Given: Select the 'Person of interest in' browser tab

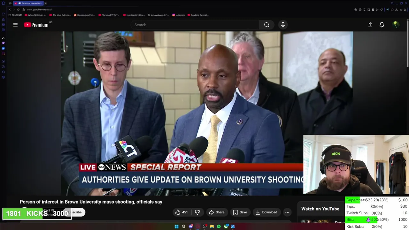Looking at the screenshot, I should coord(28,3).
